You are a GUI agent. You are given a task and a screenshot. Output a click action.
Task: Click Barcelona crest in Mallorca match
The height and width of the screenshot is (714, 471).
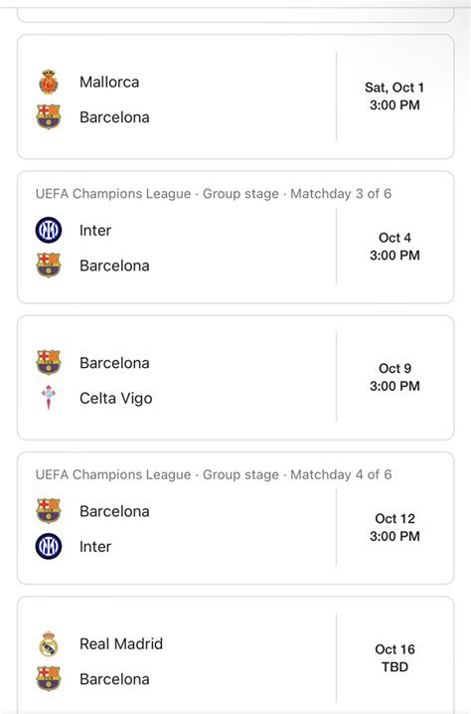coord(49,117)
